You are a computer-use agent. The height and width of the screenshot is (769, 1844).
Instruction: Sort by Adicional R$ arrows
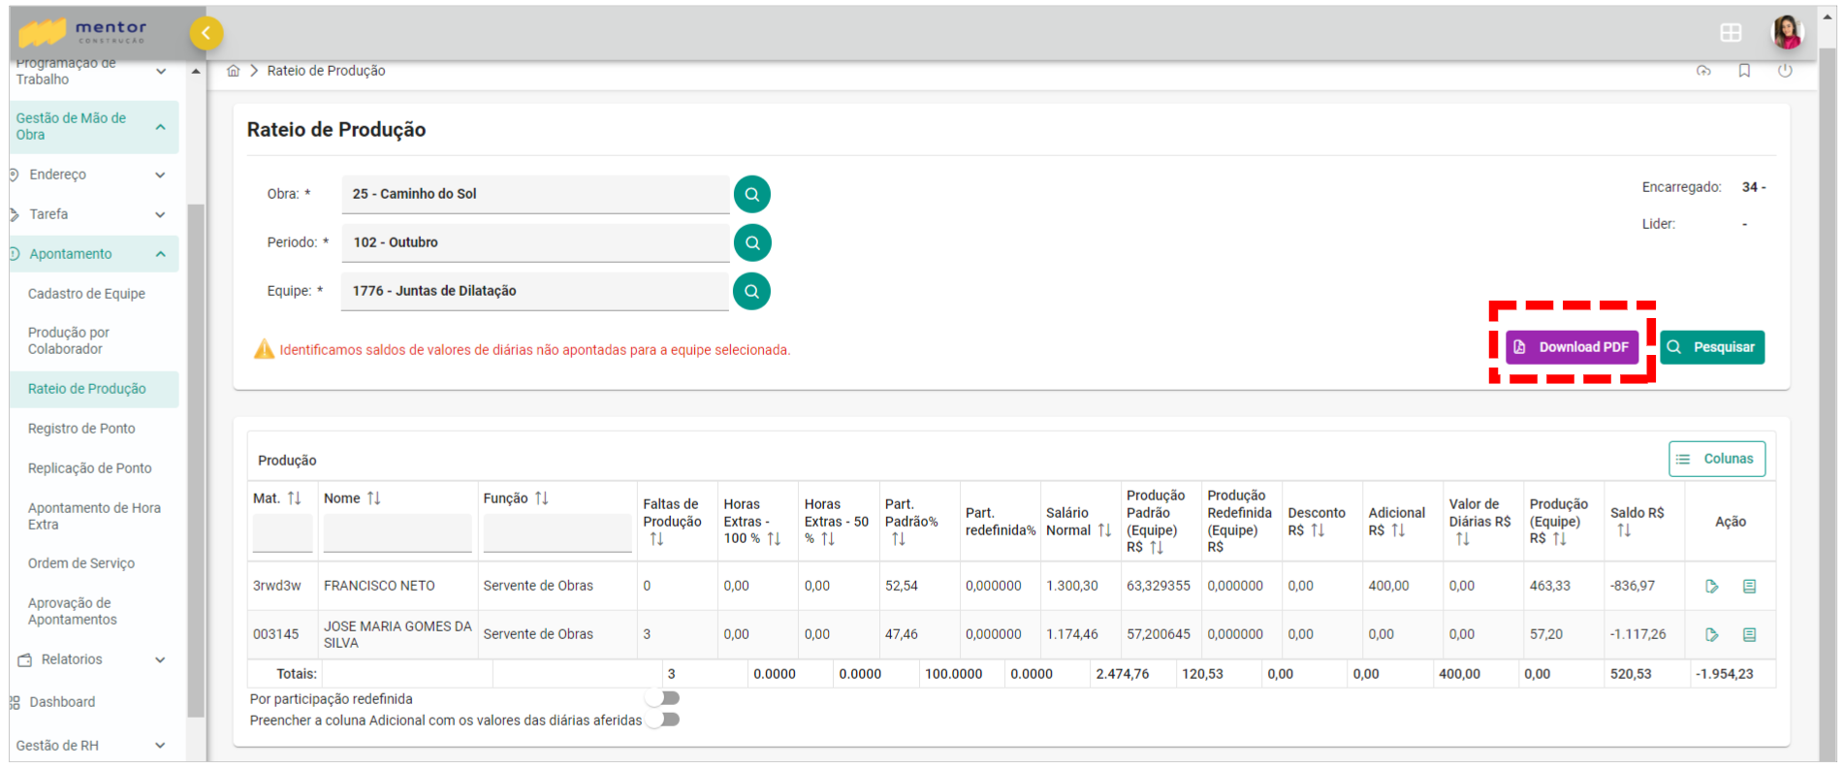point(1398,529)
